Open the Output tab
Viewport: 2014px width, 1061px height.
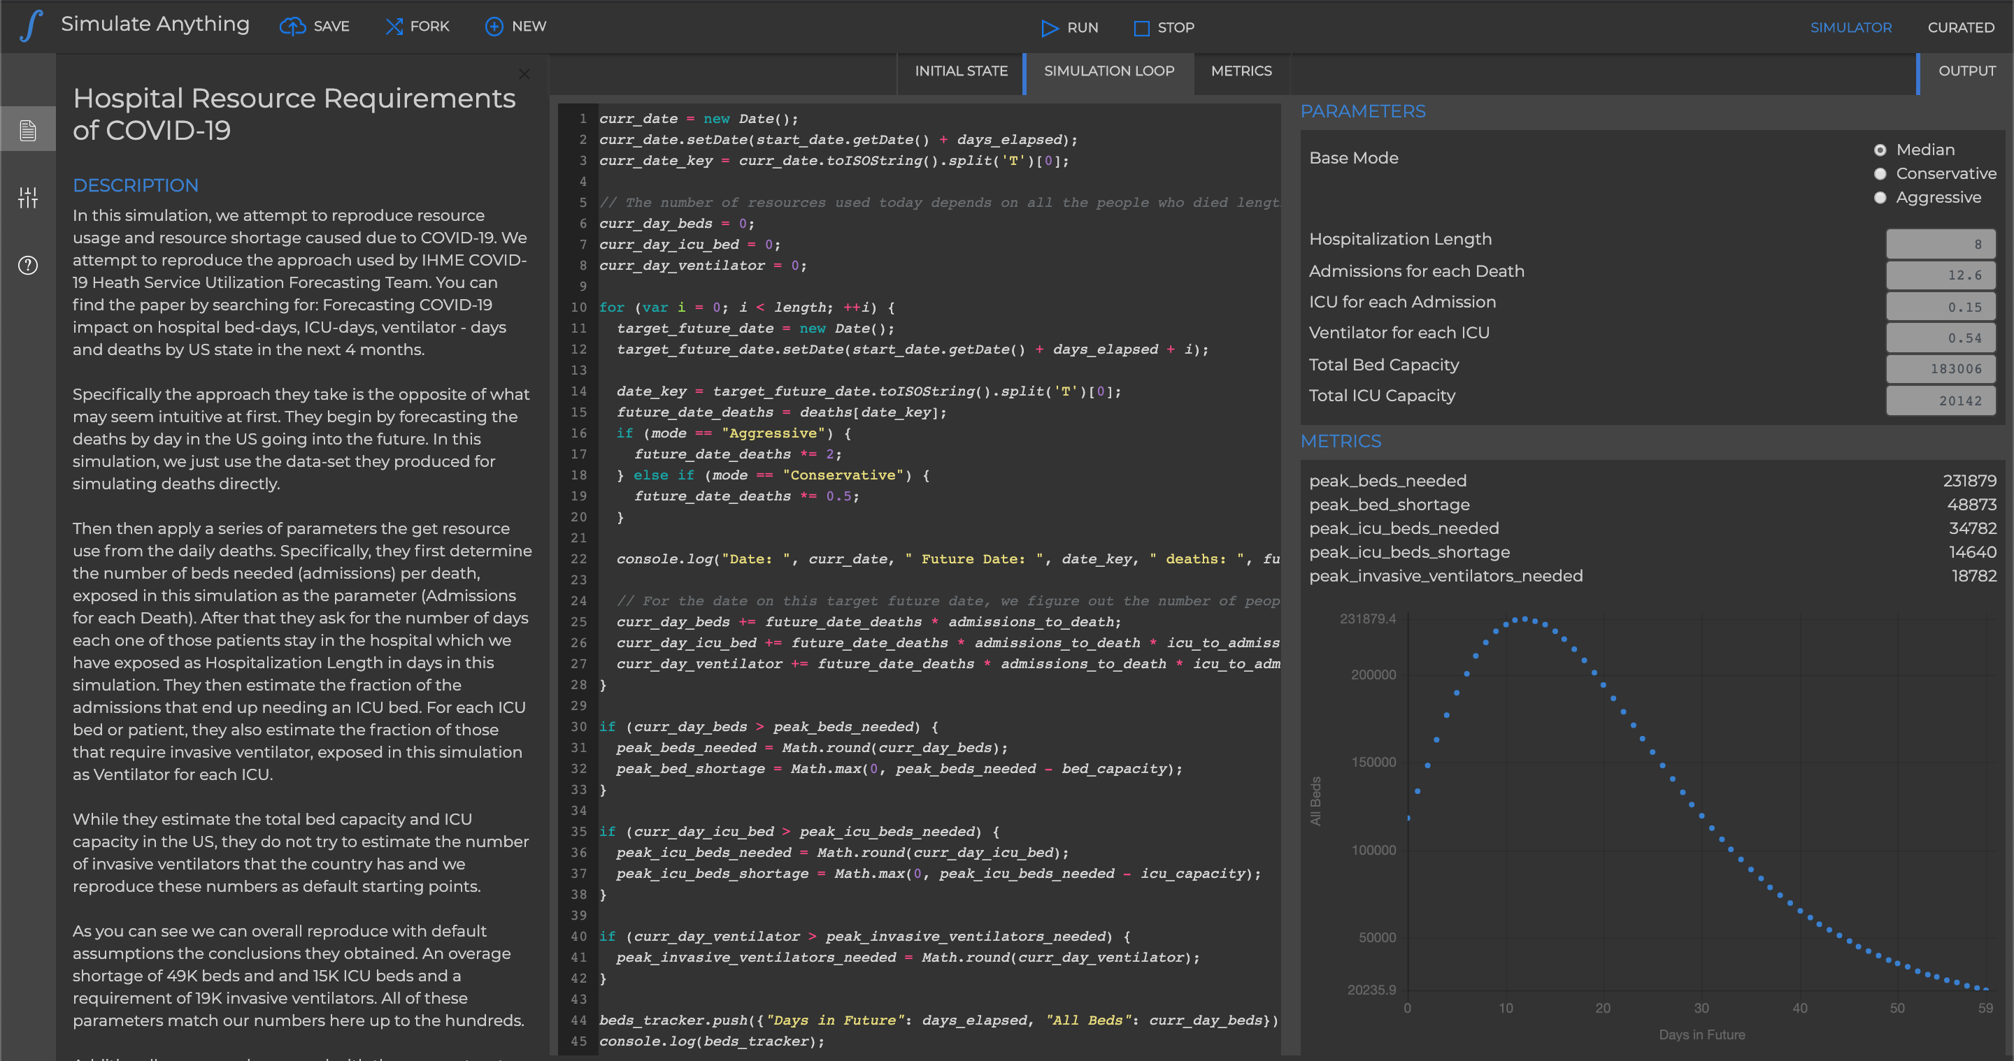tap(1966, 71)
